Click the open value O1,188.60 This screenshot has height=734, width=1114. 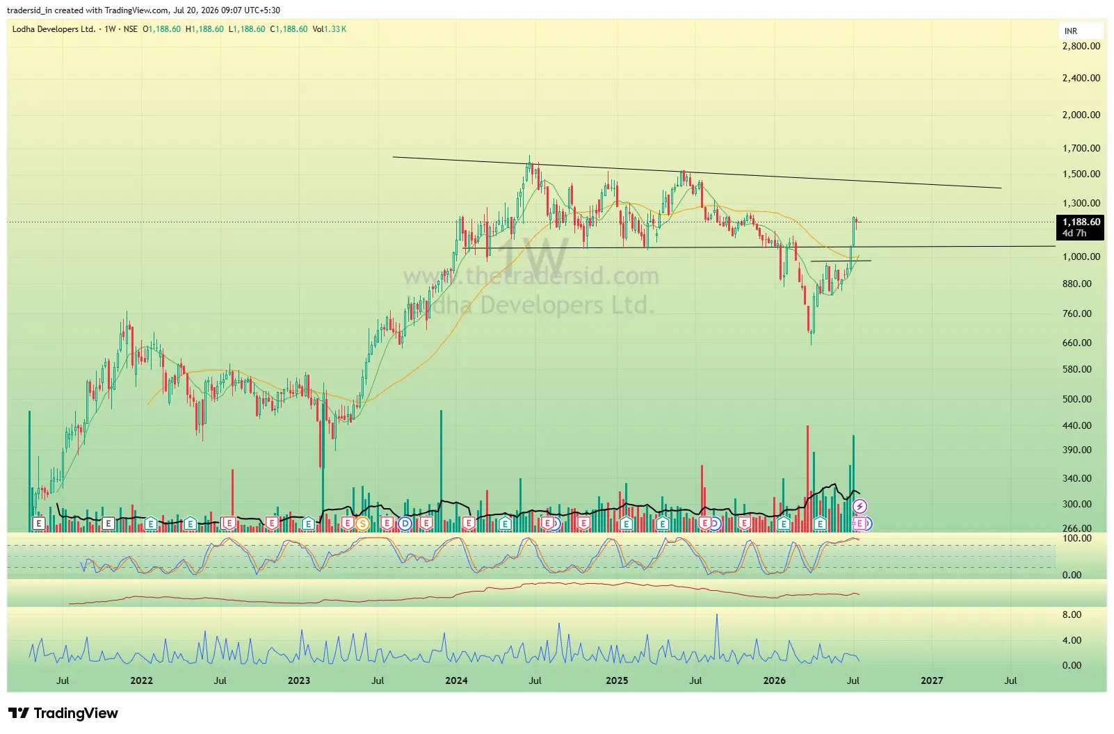(x=161, y=29)
